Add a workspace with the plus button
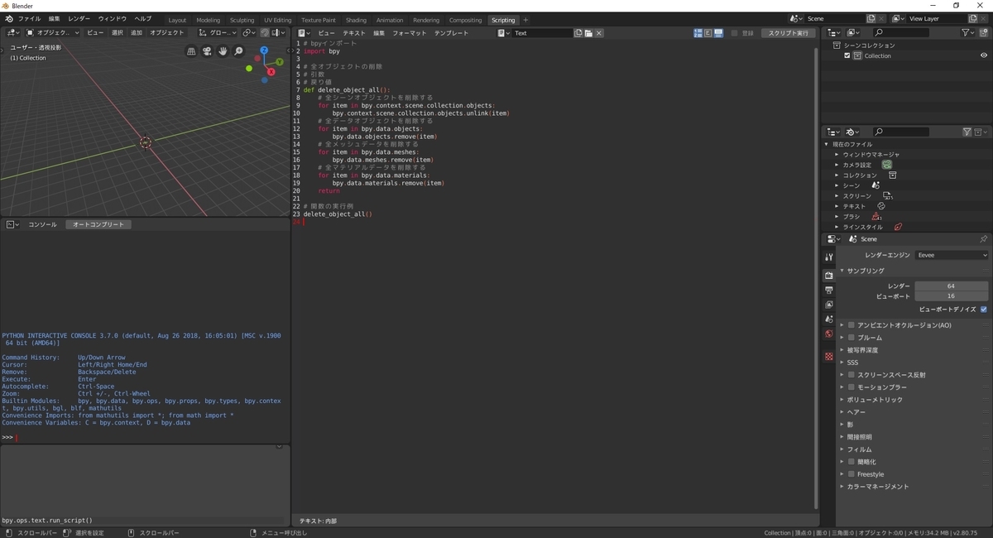Screen dimensions: 993x538 point(525,20)
